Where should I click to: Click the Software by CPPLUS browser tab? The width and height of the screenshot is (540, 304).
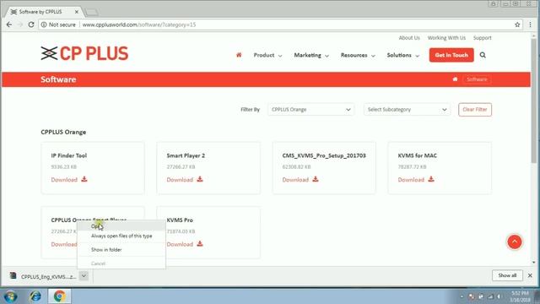tap(43, 12)
